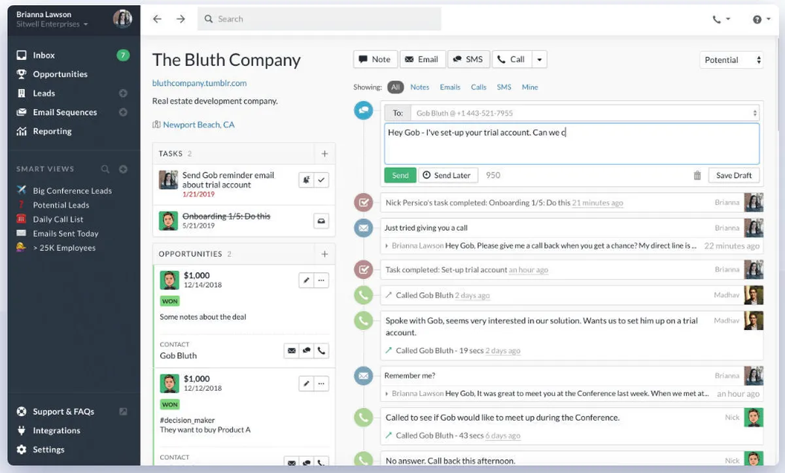Open bluthcompany.tumblr.com link

click(x=200, y=83)
